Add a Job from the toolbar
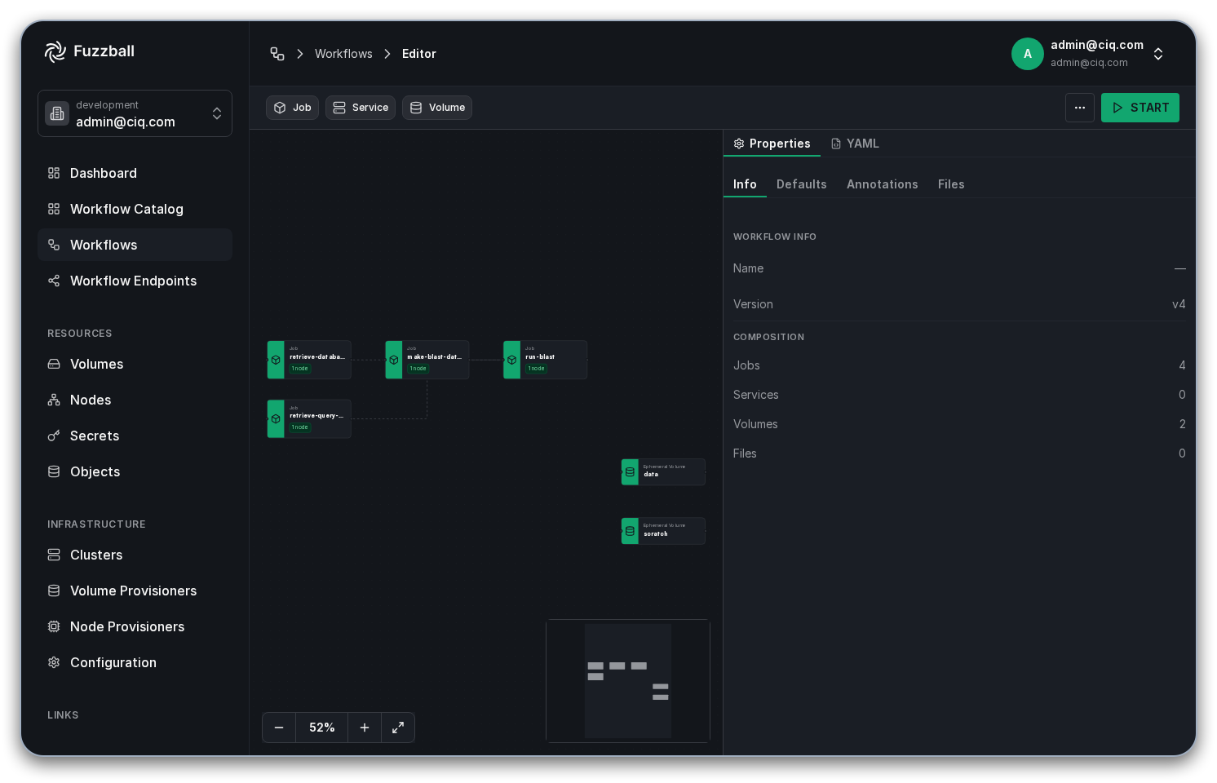Image resolution: width=1217 pixels, height=783 pixels. click(x=292, y=108)
